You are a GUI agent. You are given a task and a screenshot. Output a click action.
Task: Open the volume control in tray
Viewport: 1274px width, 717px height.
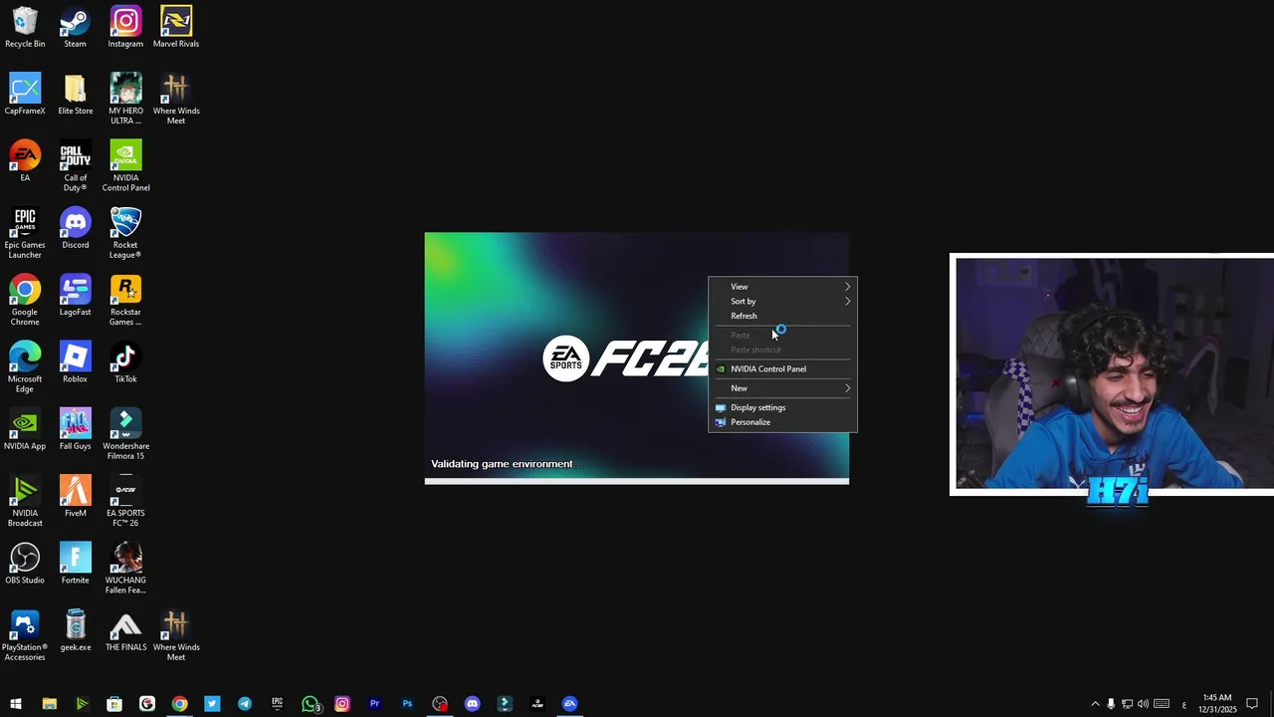pos(1143,704)
